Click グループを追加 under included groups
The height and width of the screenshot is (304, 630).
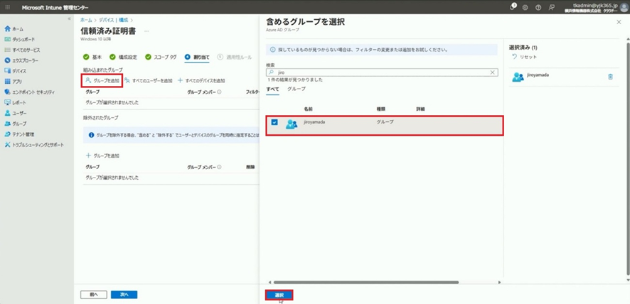point(103,80)
